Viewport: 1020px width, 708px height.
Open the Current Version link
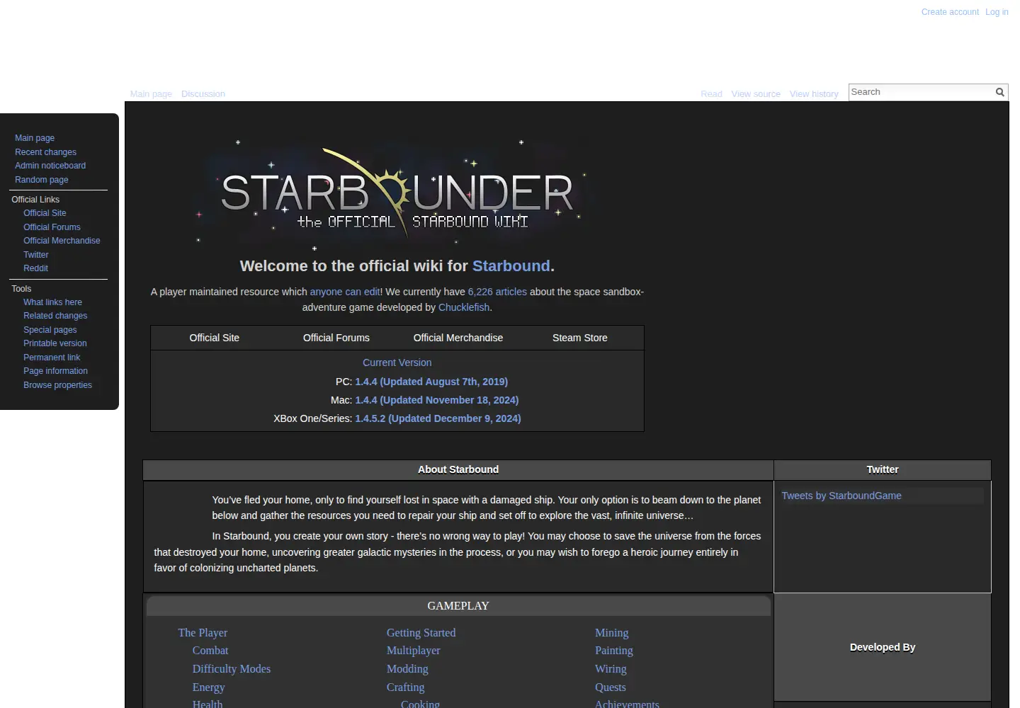pos(397,362)
